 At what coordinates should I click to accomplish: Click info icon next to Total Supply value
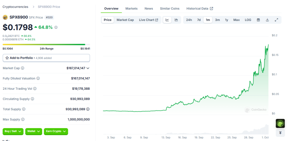pos(88,109)
